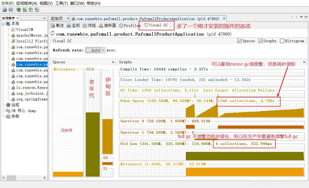Image resolution: width=309 pixels, height=188 pixels.
Task: Collapse the 本地 tree node
Action: 3,24
